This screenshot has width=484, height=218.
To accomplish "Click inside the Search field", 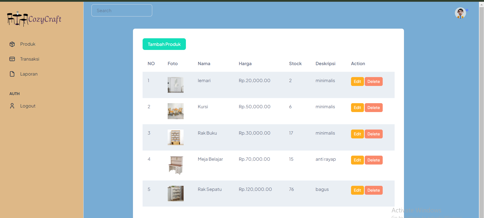I will (122, 11).
